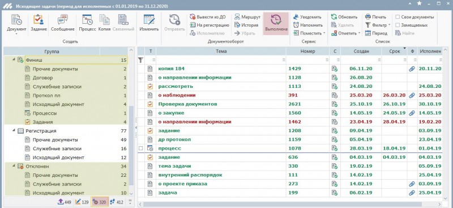453x208 pixels.
Task: Click the status icon in row 1429
Action: tap(335, 69)
